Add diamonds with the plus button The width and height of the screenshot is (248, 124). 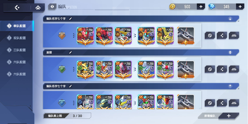coord(240,7)
